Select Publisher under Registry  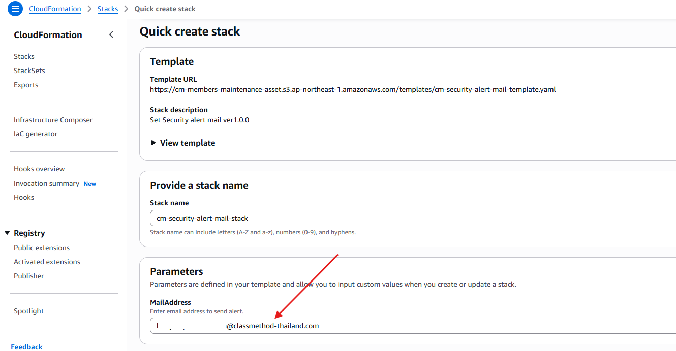[29, 276]
